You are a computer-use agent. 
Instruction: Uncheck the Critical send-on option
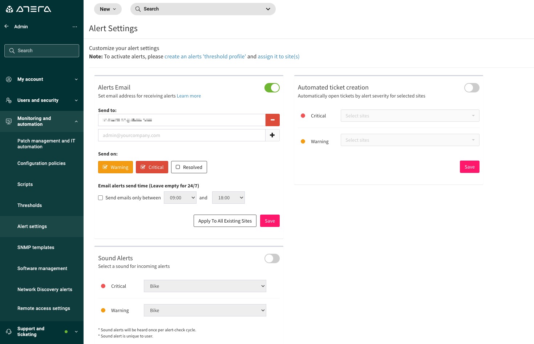click(152, 167)
